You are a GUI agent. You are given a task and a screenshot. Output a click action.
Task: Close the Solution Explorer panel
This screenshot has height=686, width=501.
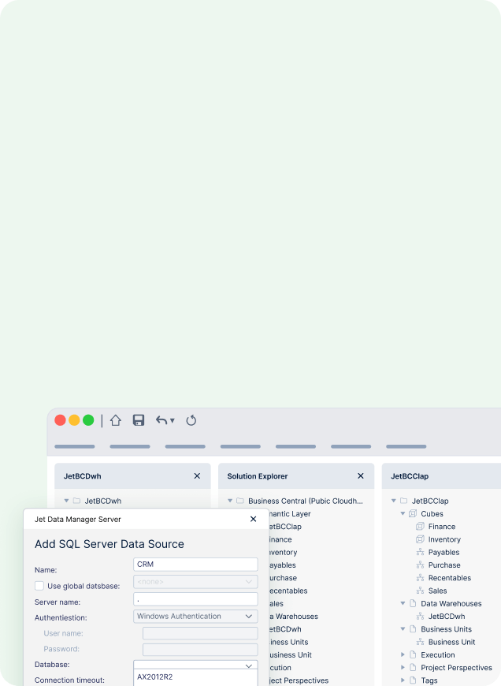361,476
